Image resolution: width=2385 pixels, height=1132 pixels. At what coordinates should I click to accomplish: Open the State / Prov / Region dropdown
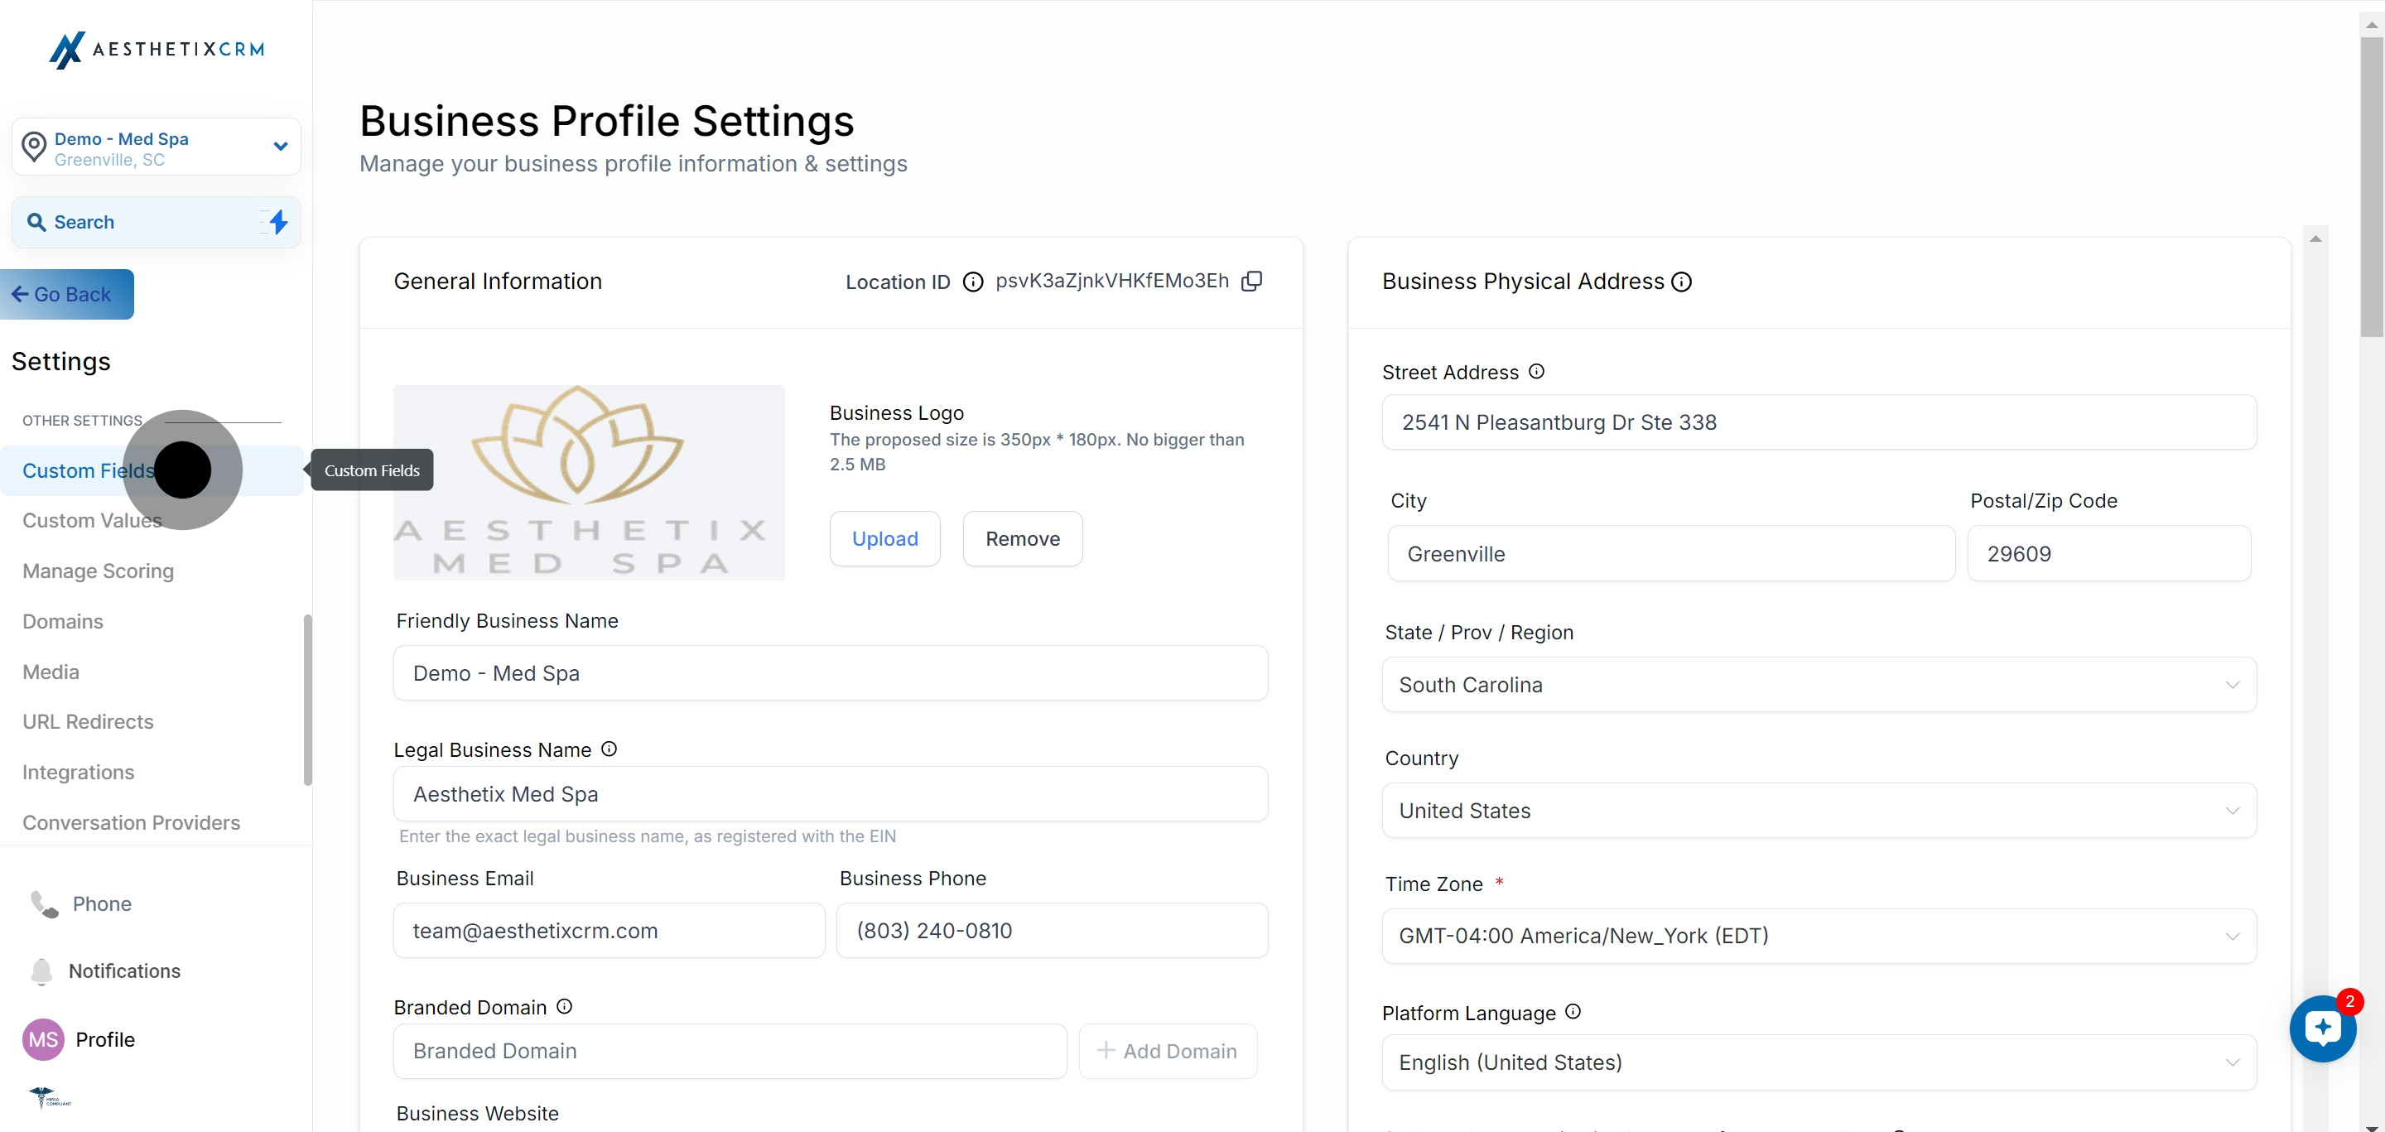(x=1819, y=685)
